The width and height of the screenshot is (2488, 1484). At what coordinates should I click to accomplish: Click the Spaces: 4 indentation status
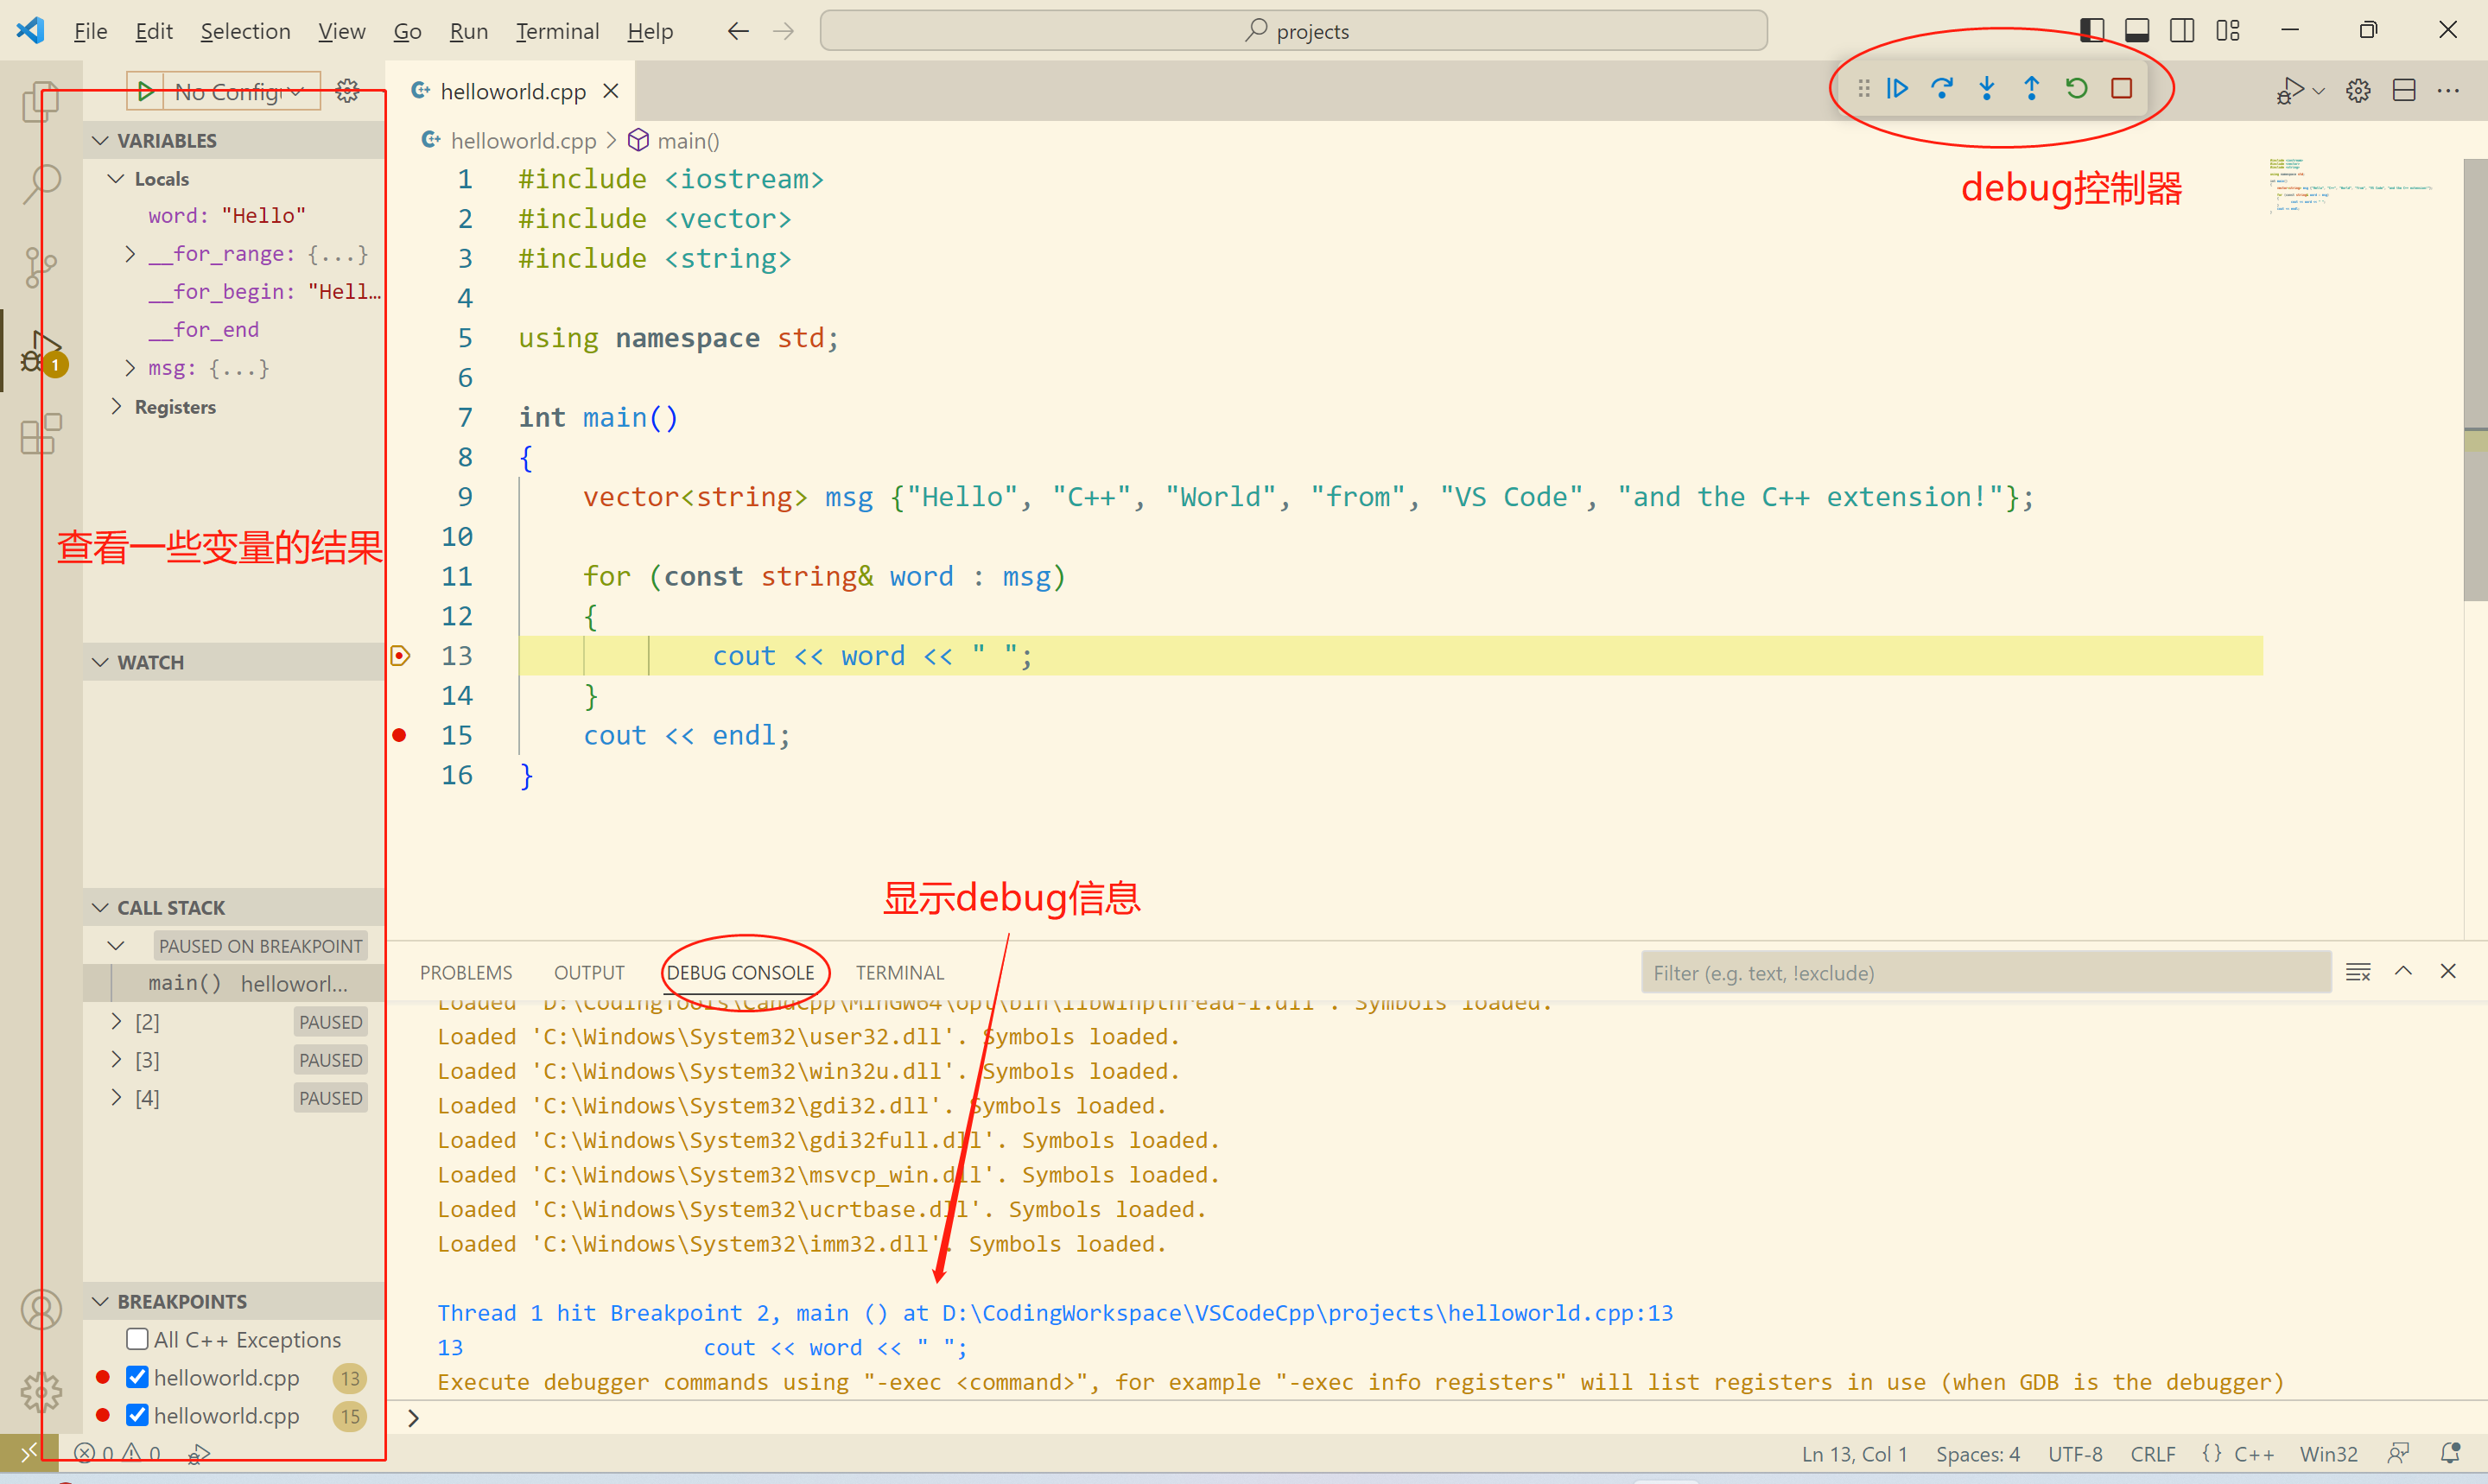1977,1454
